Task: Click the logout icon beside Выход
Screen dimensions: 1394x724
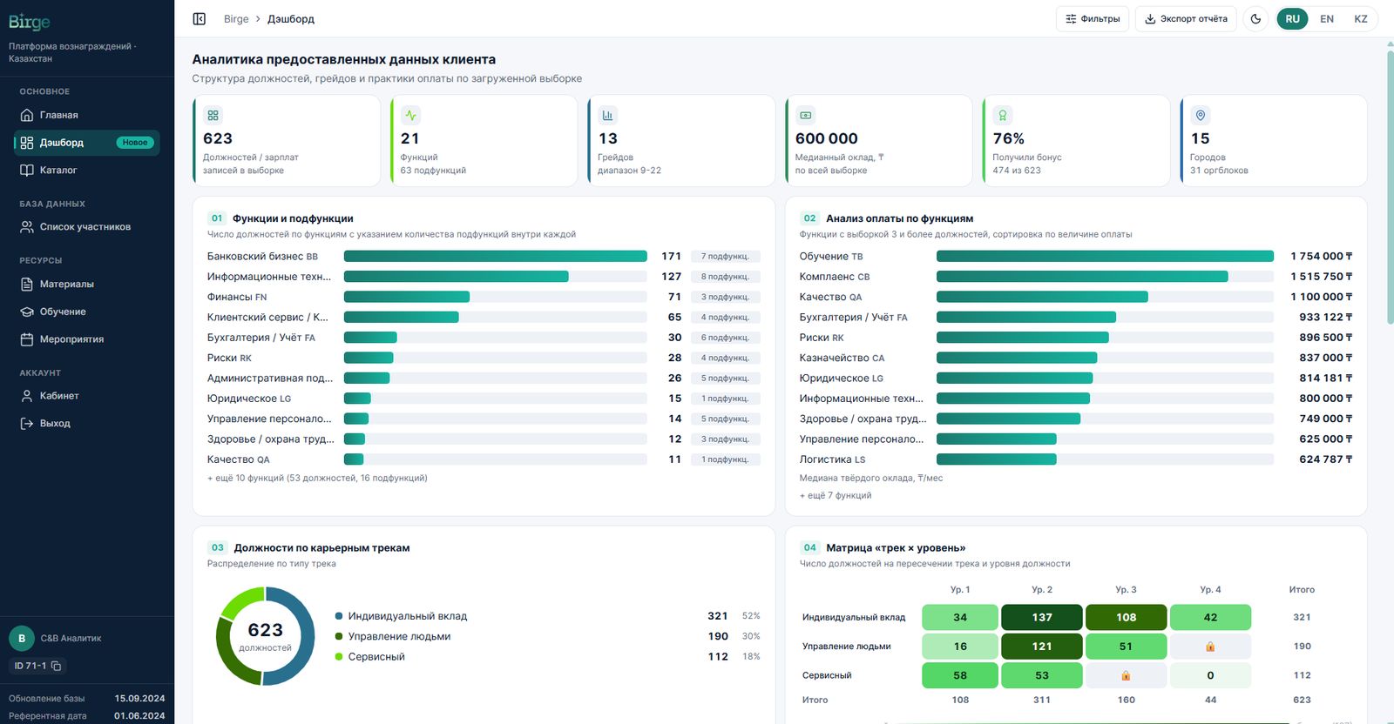Action: click(27, 424)
